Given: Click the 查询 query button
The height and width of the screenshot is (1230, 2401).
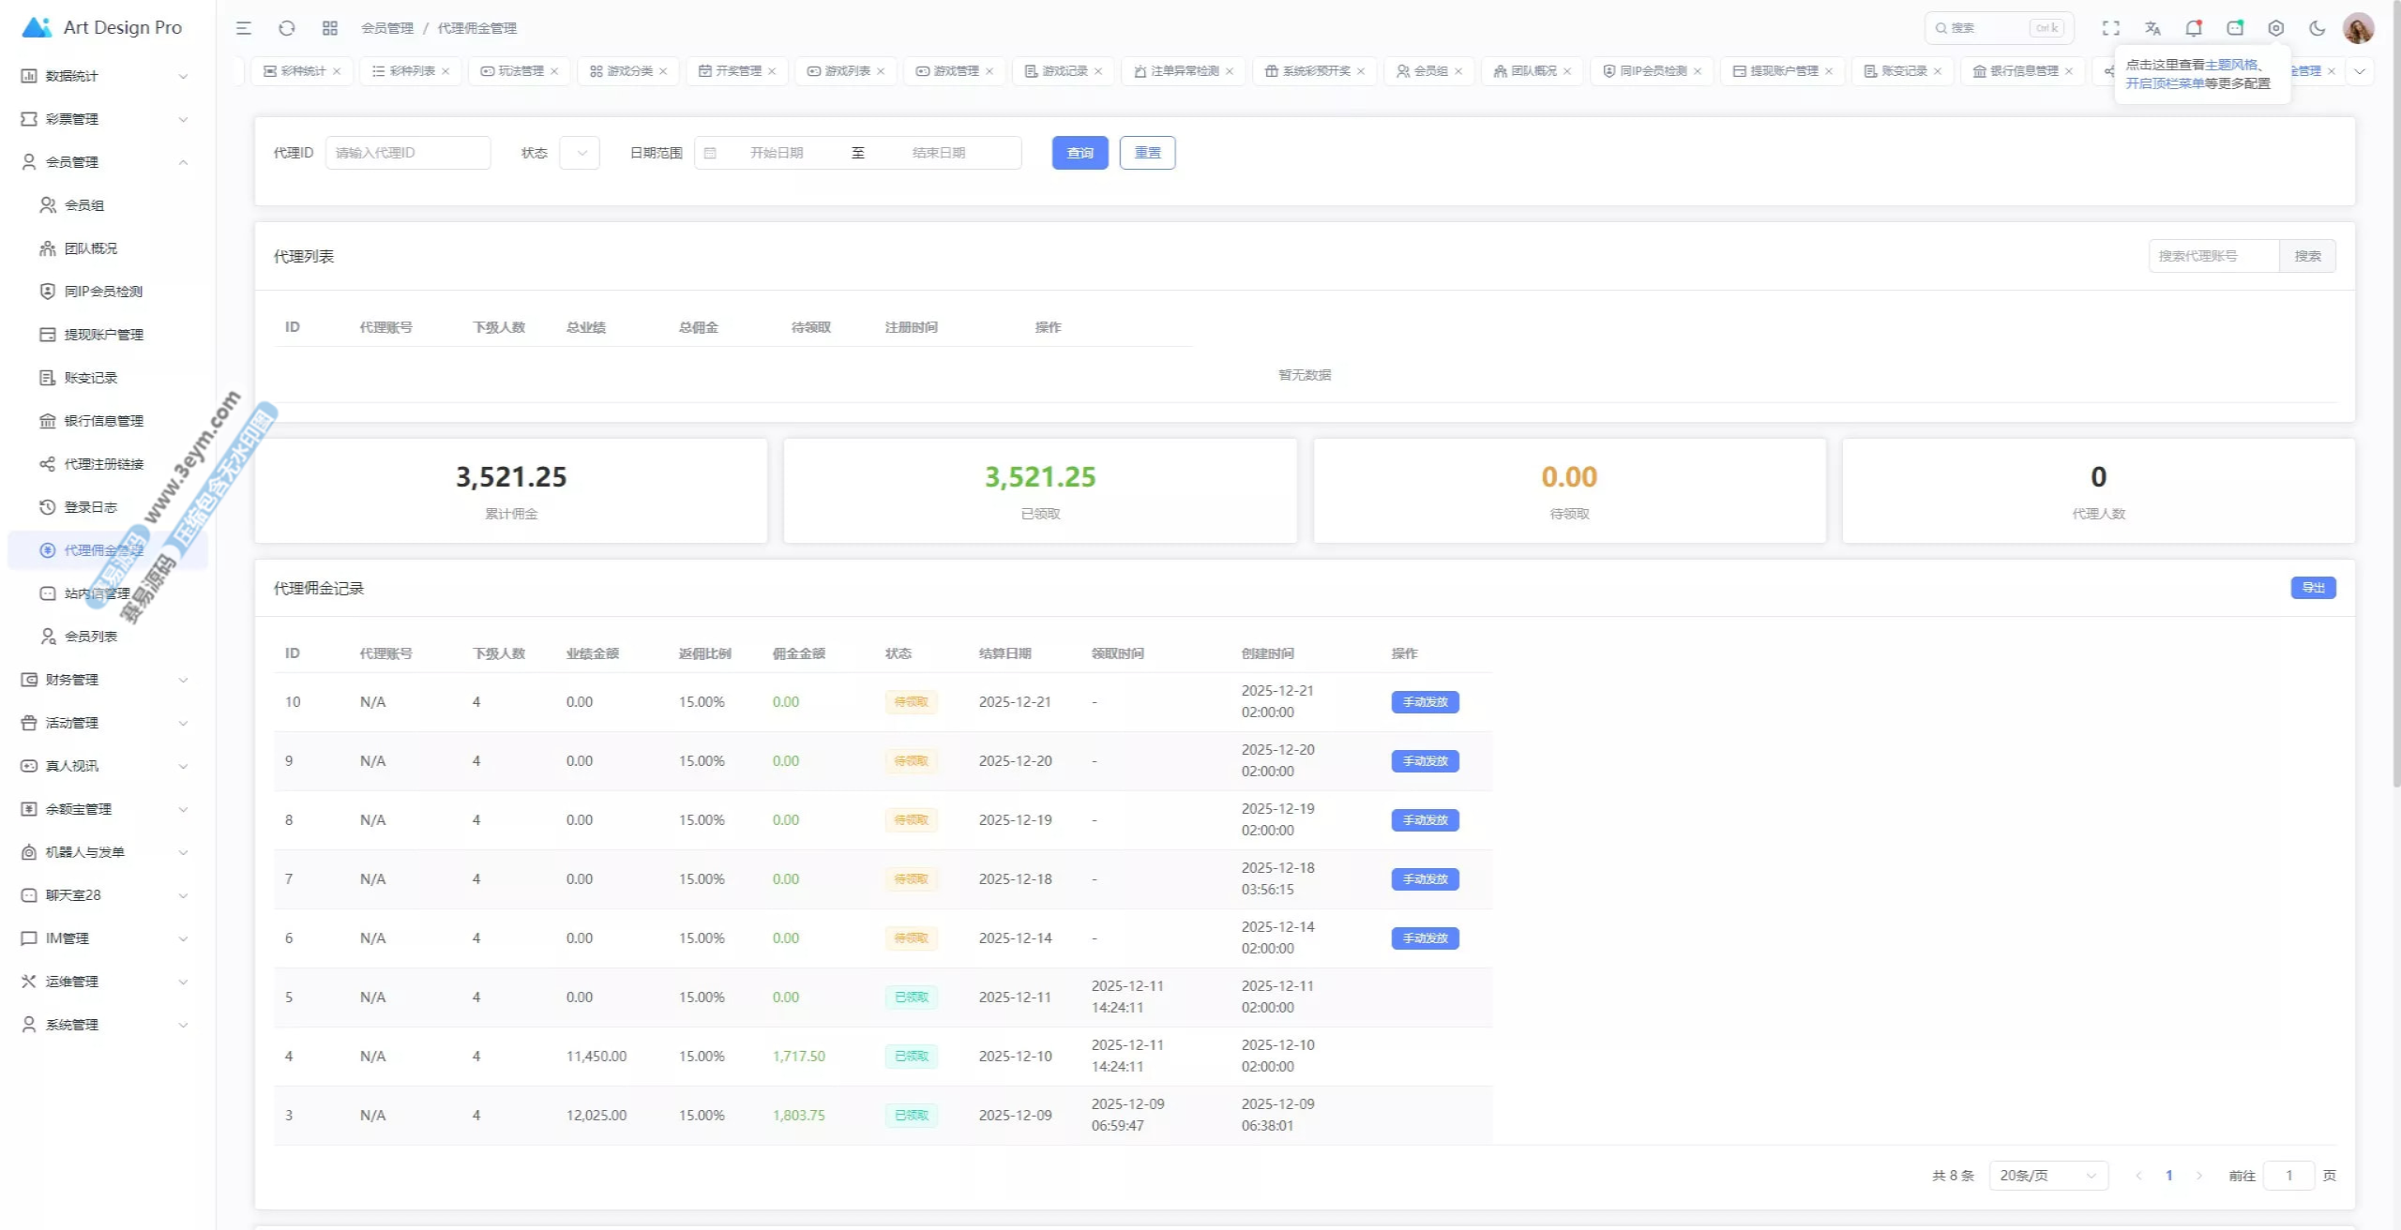Looking at the screenshot, I should tap(1080, 153).
